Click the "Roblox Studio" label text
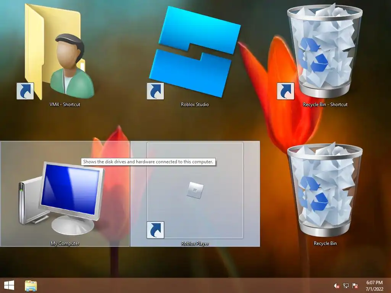This screenshot has height=293, width=391. click(195, 105)
